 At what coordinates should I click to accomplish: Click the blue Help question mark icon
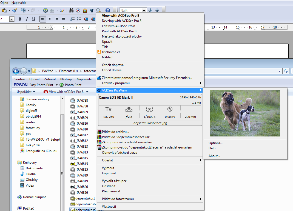(107, 10)
